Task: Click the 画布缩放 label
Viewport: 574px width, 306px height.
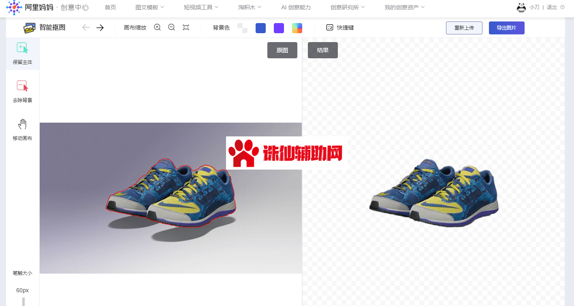Action: [x=135, y=28]
